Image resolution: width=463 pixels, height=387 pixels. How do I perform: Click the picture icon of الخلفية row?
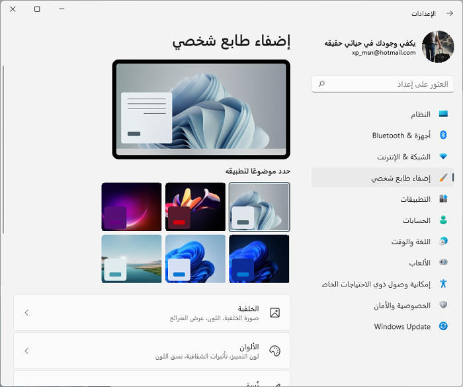[x=275, y=312]
